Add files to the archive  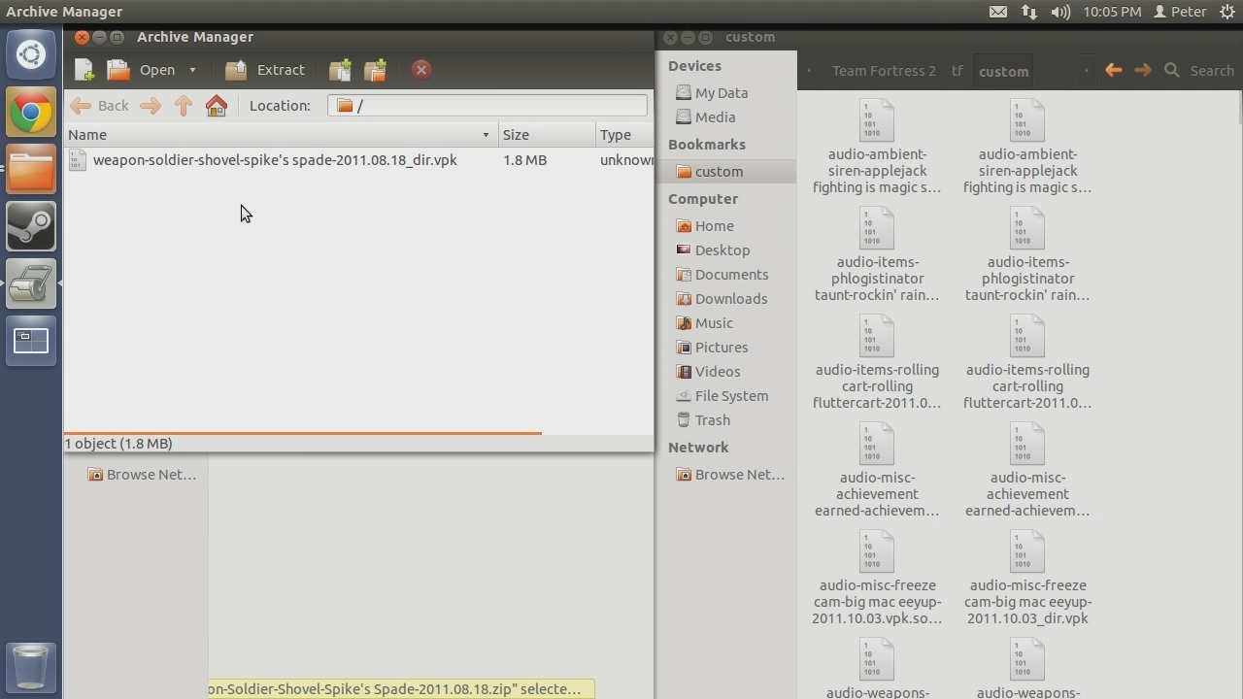pyautogui.click(x=340, y=70)
